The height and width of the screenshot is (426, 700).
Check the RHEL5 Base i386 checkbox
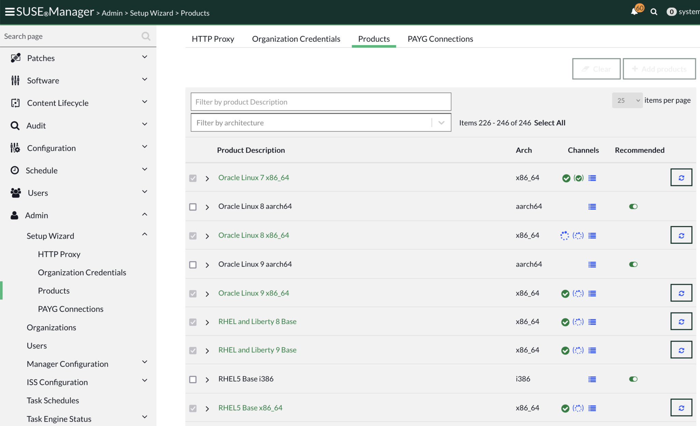coord(193,380)
